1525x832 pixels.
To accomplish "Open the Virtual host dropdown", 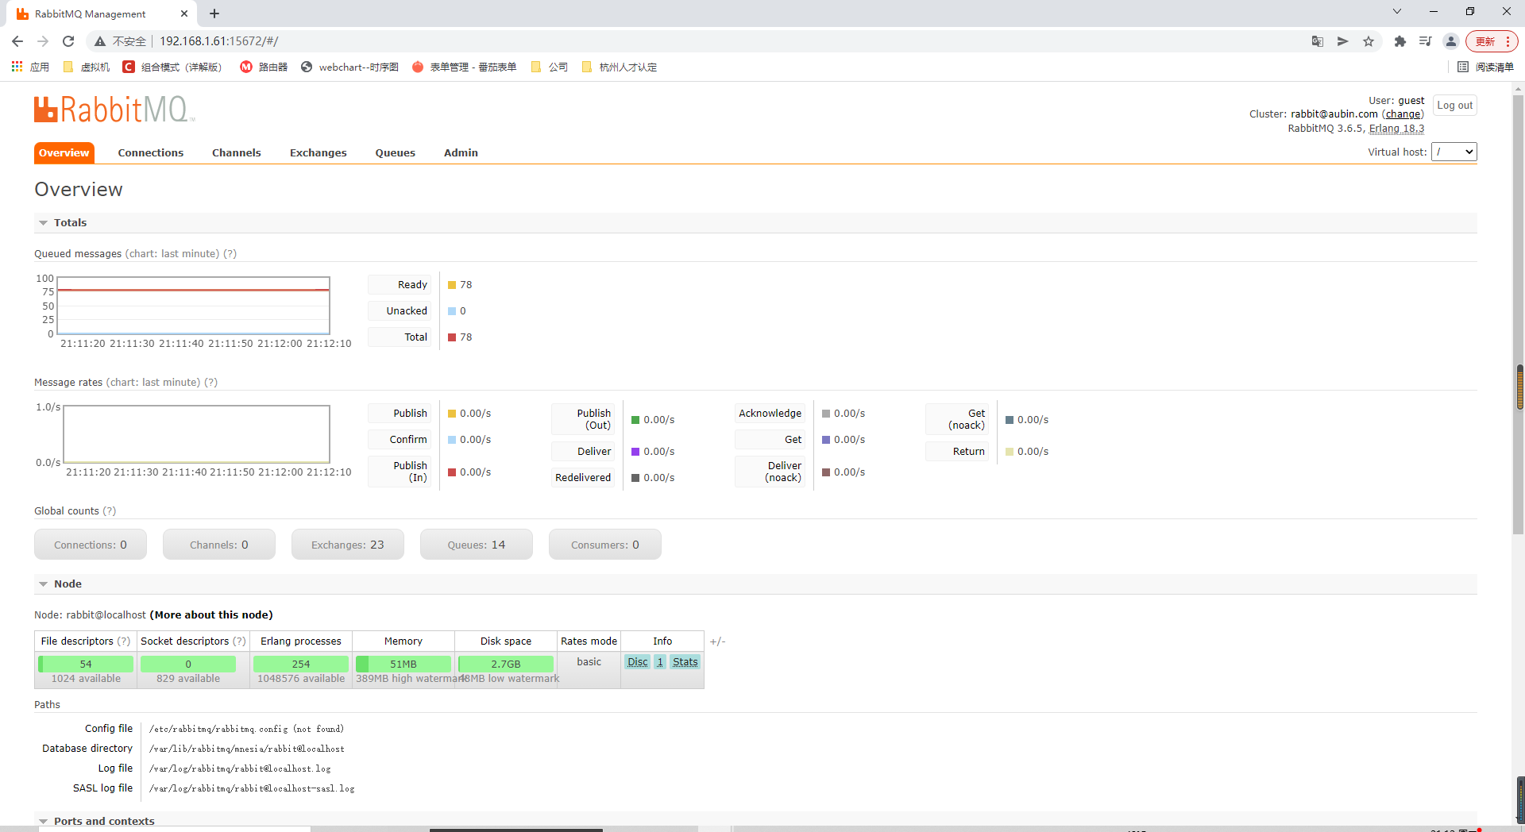I will [1454, 152].
